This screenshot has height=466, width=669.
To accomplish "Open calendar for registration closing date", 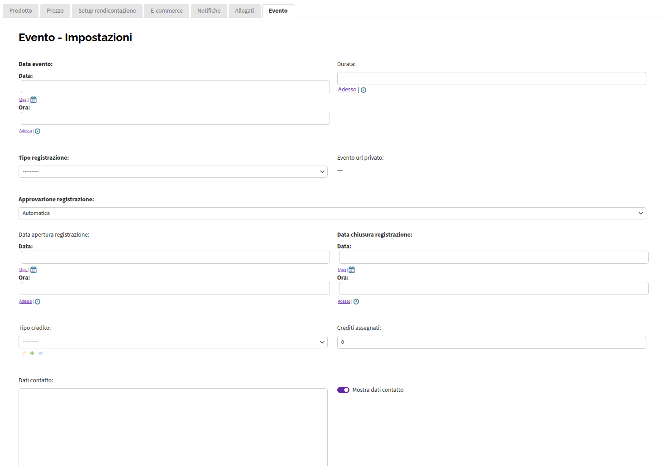I will point(352,270).
